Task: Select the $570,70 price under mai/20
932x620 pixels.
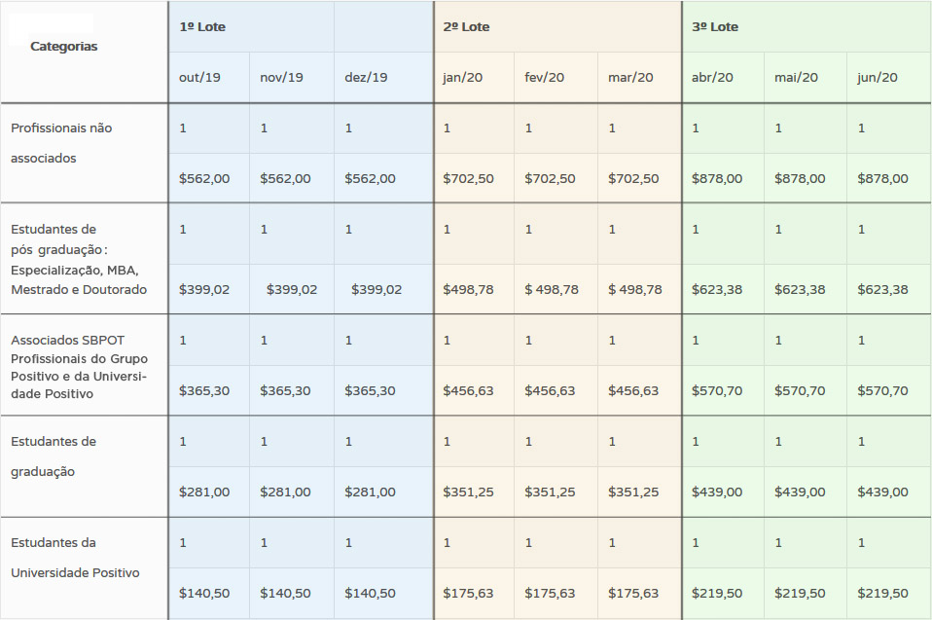Action: point(800,390)
